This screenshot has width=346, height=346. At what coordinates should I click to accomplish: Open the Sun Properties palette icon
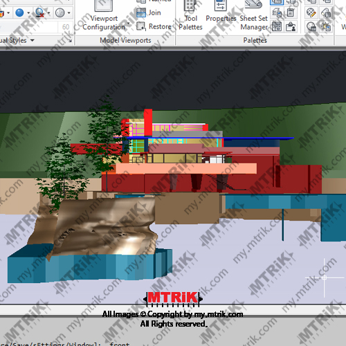(325, 26)
